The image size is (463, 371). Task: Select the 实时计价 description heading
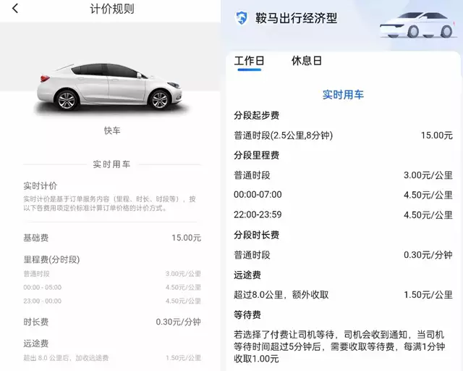41,185
